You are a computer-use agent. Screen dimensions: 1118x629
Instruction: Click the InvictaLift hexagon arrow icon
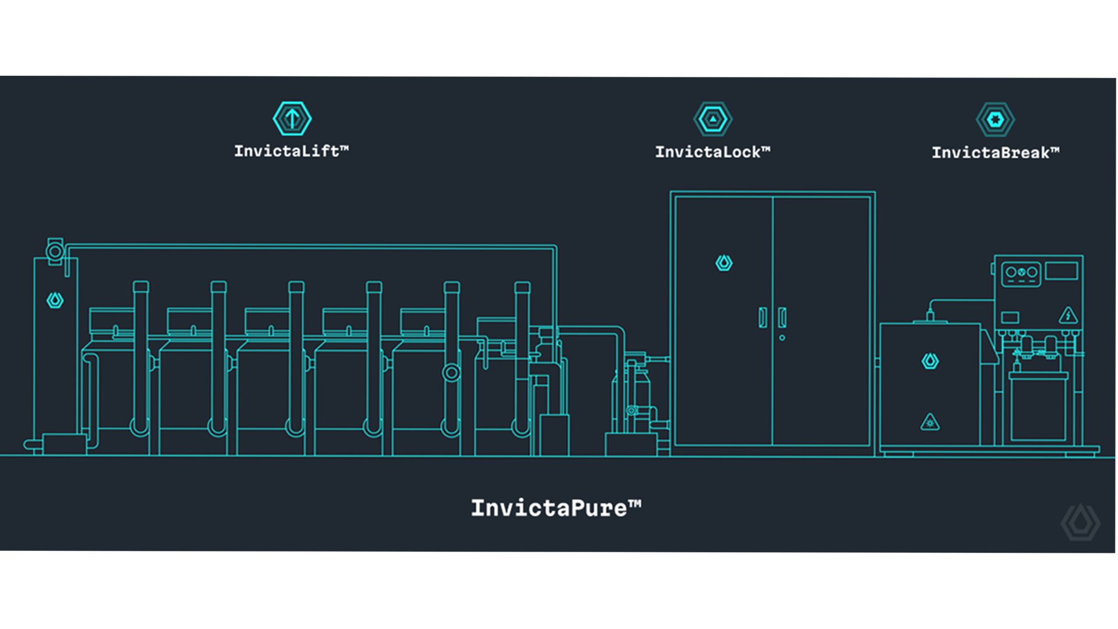pyautogui.click(x=292, y=119)
